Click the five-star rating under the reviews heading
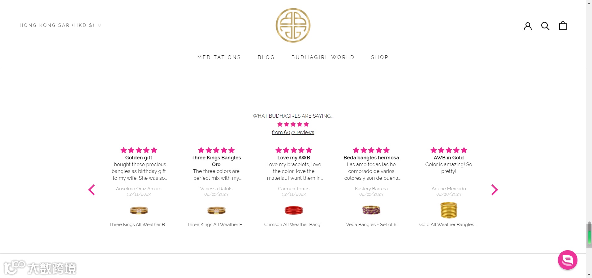The width and height of the screenshot is (592, 278). pyautogui.click(x=293, y=124)
